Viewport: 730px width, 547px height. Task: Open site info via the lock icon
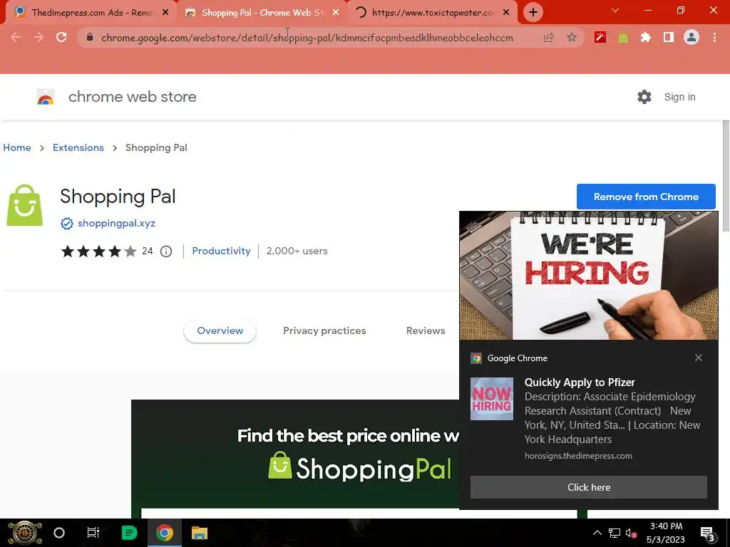[x=90, y=38]
